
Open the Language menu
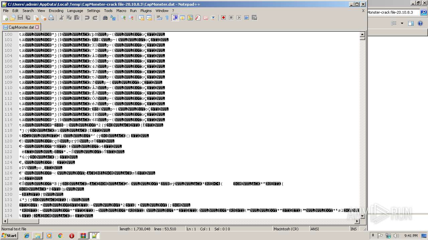(75, 11)
